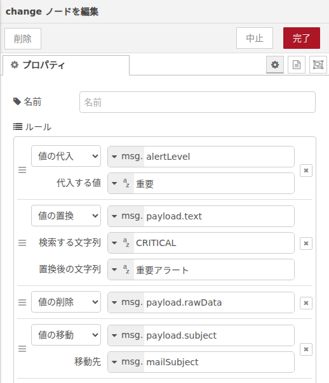
Task: Switch to the プロパティ tab
Action: tap(66, 65)
